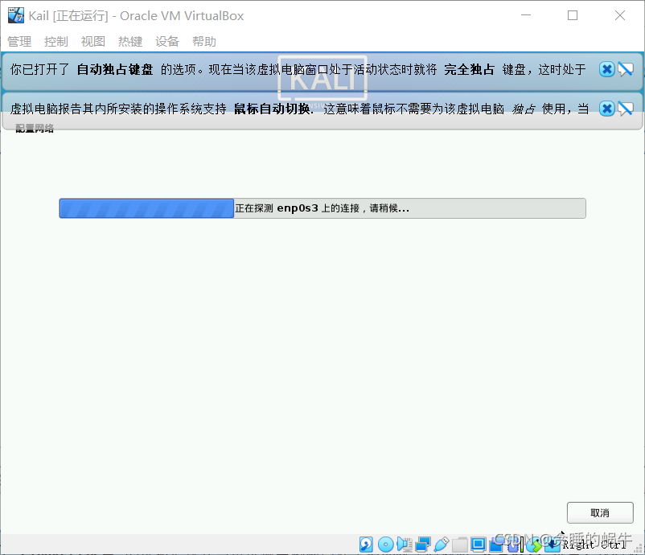Open the 管理 menu
The width and height of the screenshot is (645, 555).
point(19,42)
